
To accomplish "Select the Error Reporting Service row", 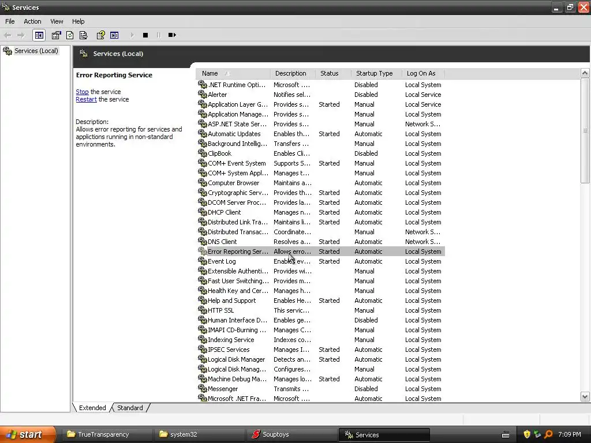I will (x=321, y=251).
